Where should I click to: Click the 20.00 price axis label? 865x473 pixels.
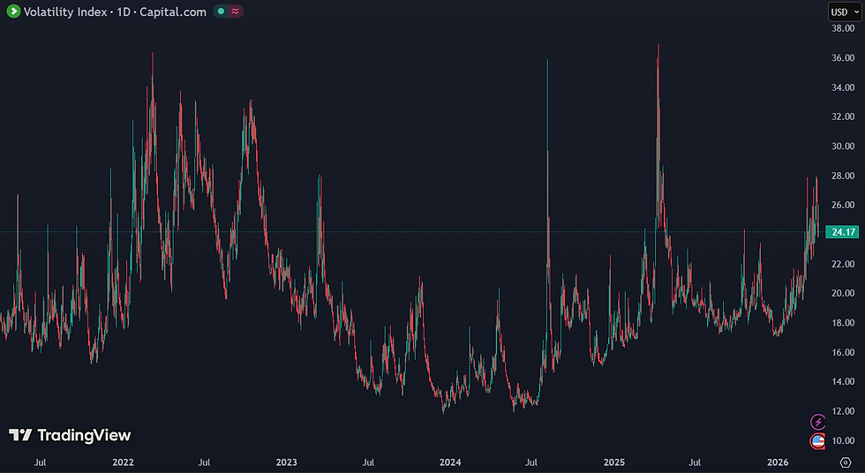[x=843, y=293]
